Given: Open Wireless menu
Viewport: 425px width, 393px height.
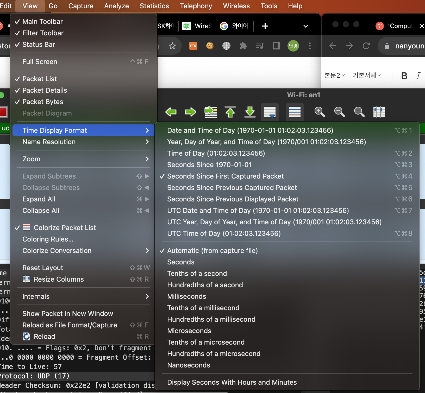Looking at the screenshot, I should (236, 6).
